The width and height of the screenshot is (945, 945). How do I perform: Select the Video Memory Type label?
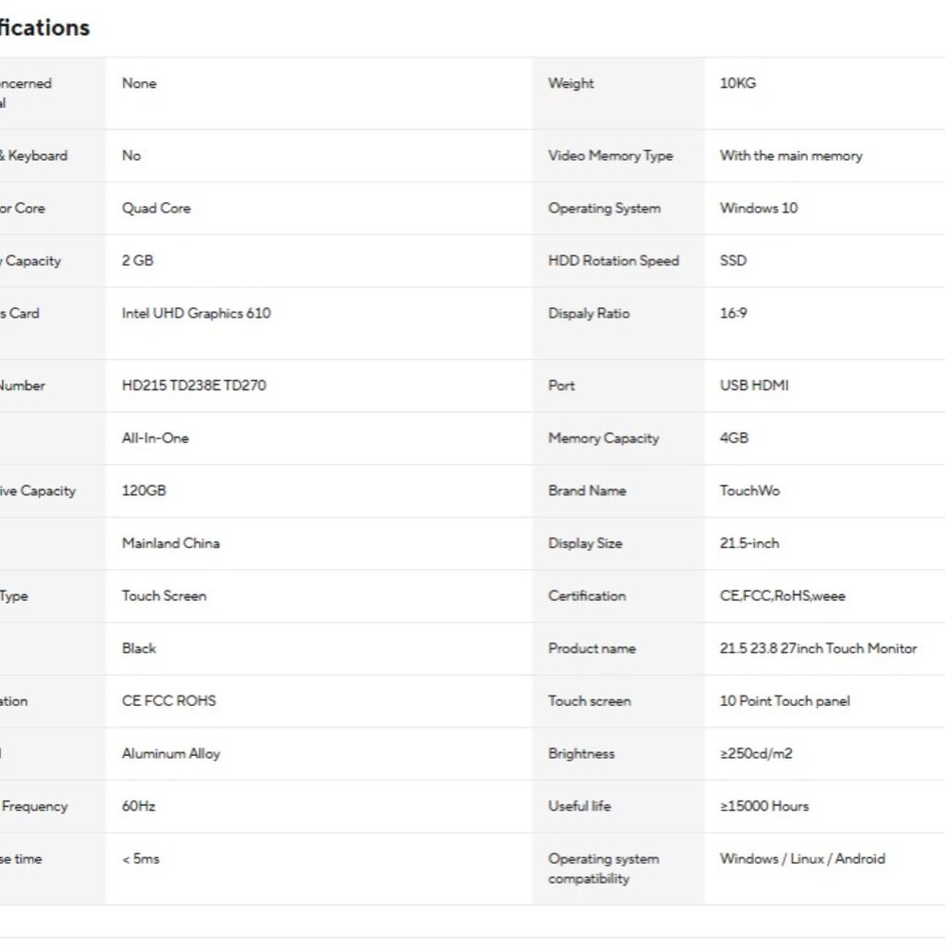coord(610,156)
